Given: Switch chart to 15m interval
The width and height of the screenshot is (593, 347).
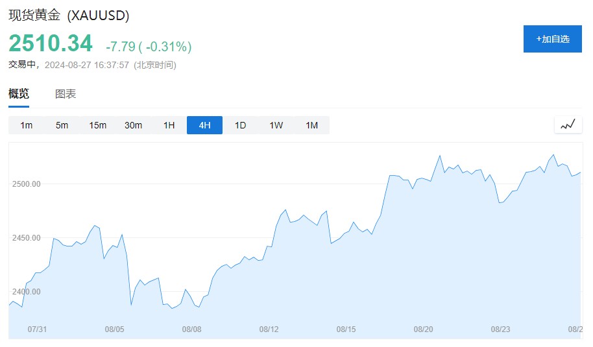Looking at the screenshot, I should pyautogui.click(x=97, y=125).
